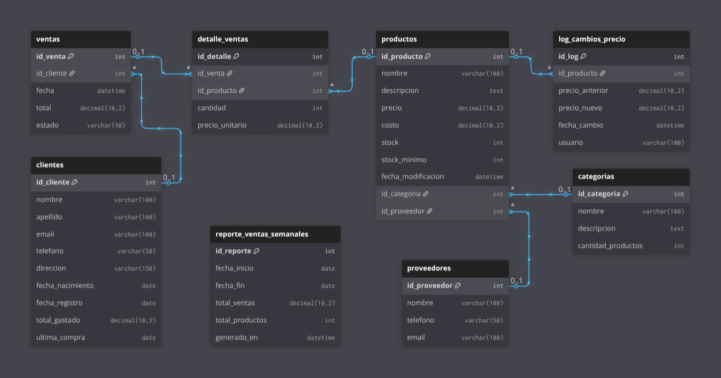Click the key icon beside id_categoria in categorias
721x378 pixels.
[x=625, y=194]
